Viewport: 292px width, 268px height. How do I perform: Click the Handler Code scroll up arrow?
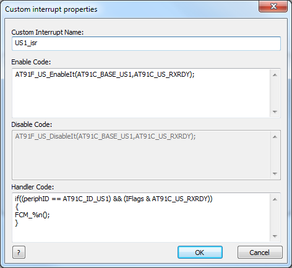(275, 199)
